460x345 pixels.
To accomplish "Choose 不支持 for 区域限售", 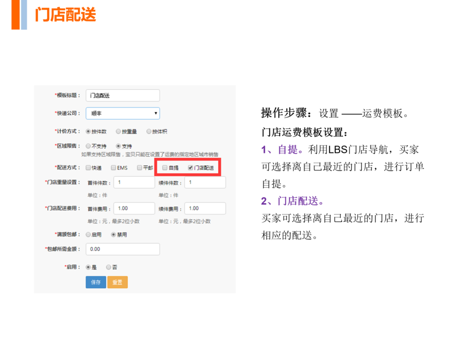I will pos(88,145).
